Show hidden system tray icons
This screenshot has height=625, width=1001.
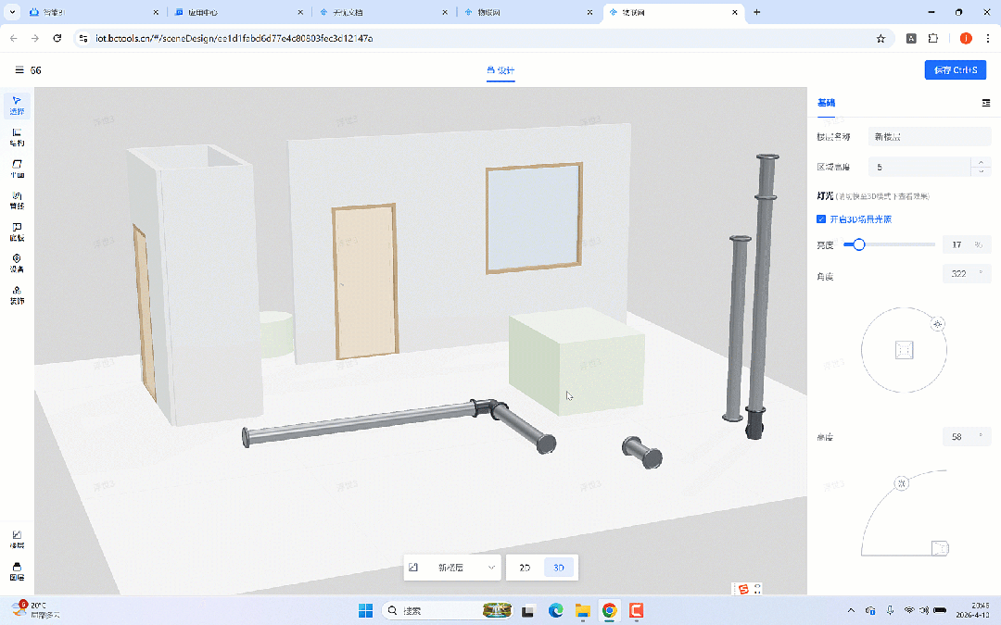(850, 610)
